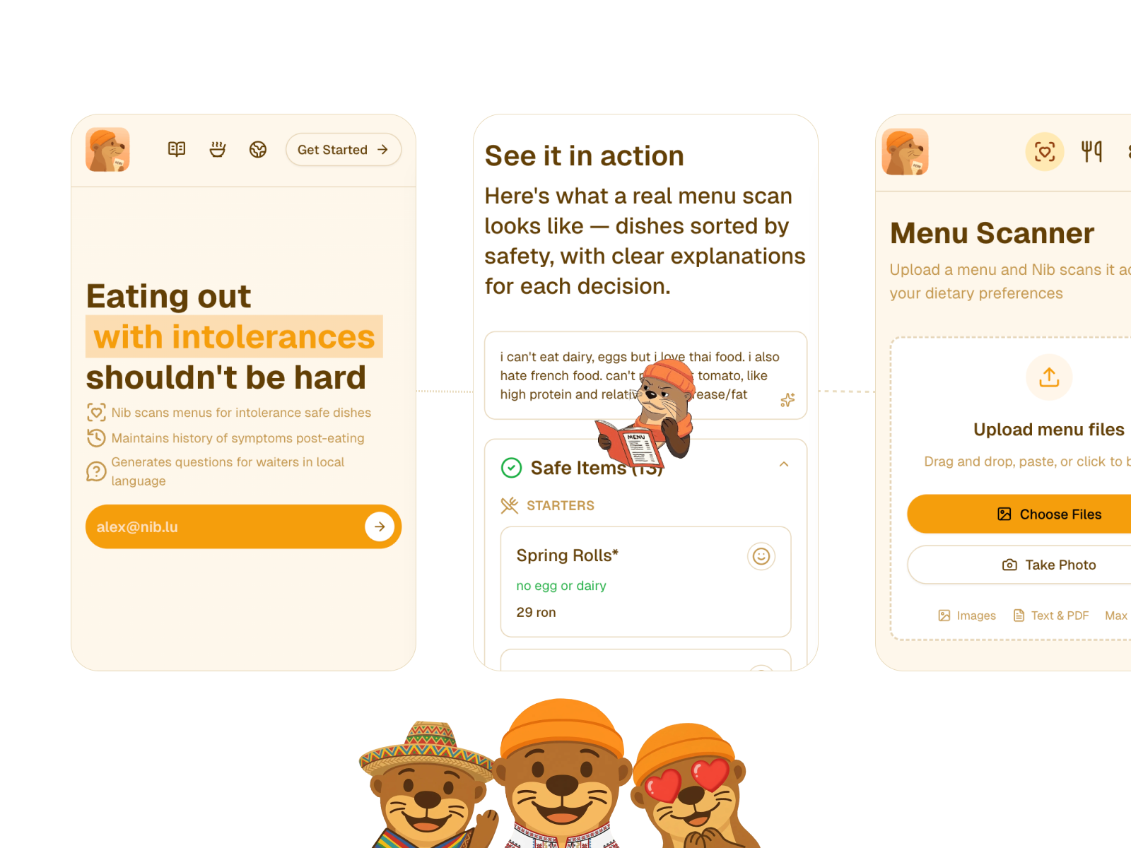Click the sparkle enhance icon in preferences box

pos(787,400)
